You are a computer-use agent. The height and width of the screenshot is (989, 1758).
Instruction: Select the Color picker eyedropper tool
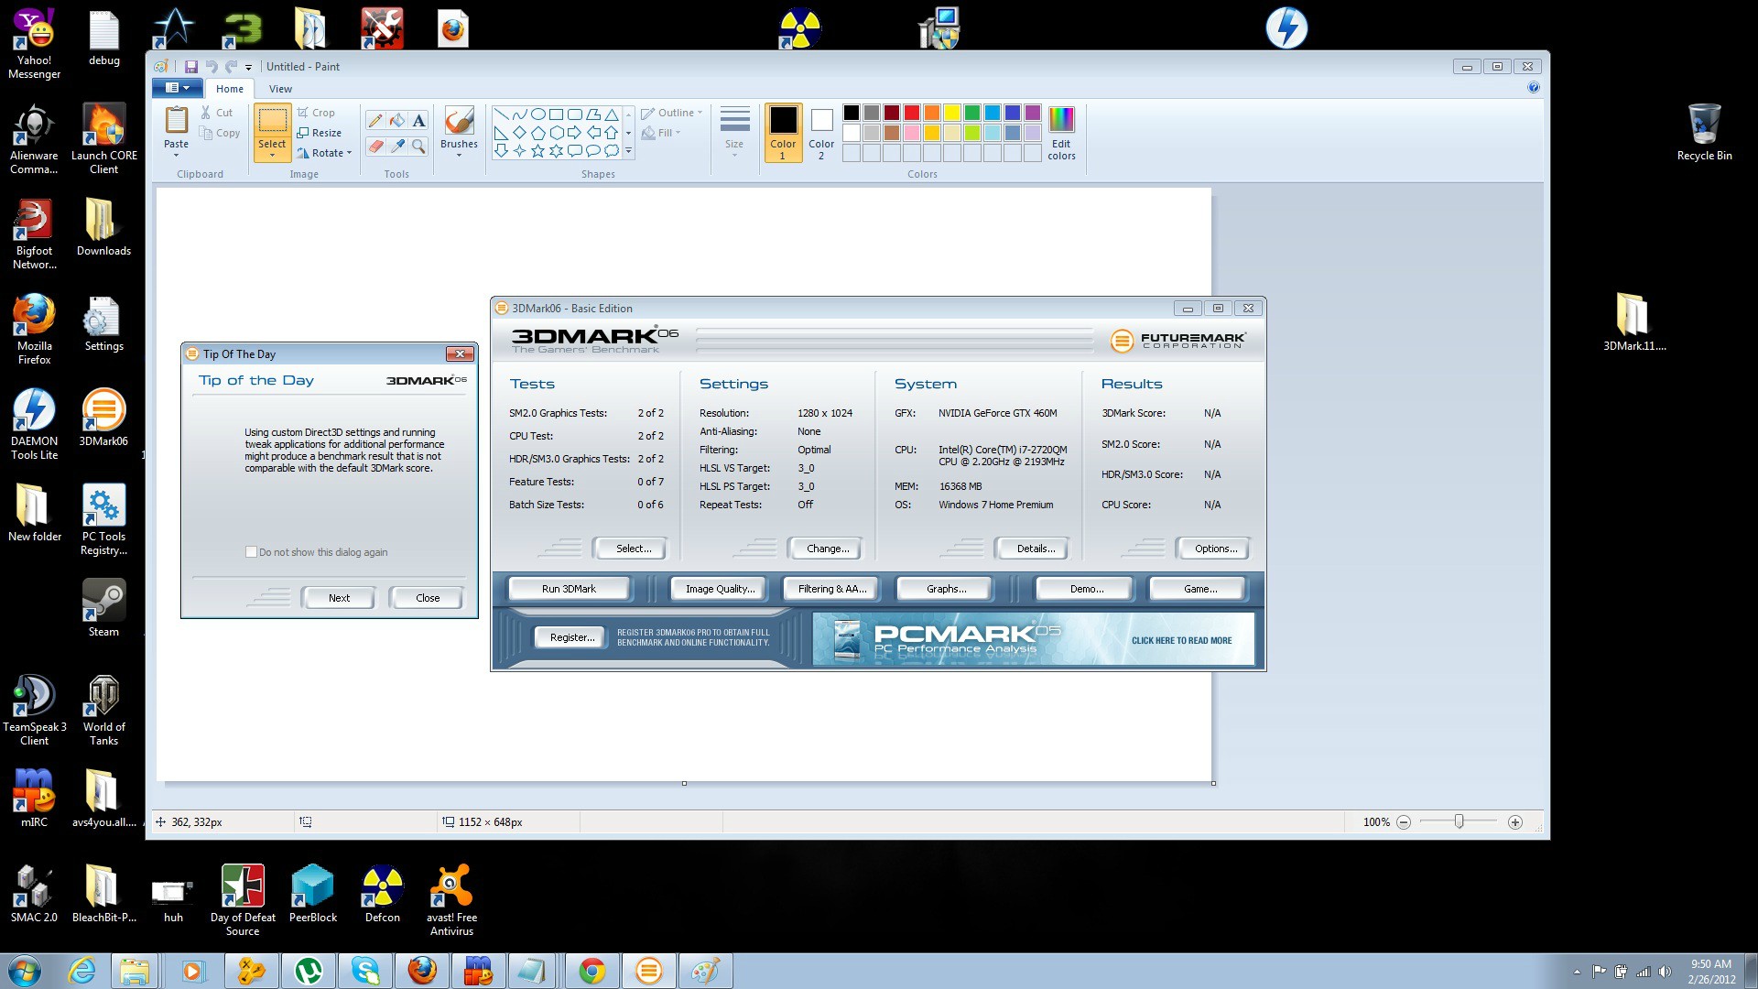[396, 146]
